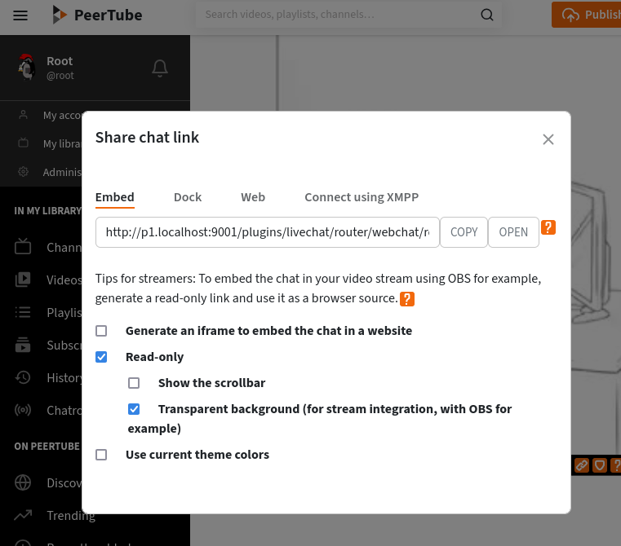This screenshot has height=546, width=621.
Task: Enable Show the scrollbar checkbox
Action: tap(134, 383)
